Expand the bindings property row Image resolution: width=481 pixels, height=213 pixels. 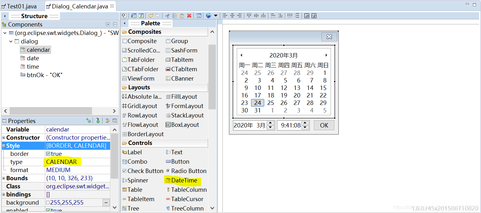tap(4, 195)
